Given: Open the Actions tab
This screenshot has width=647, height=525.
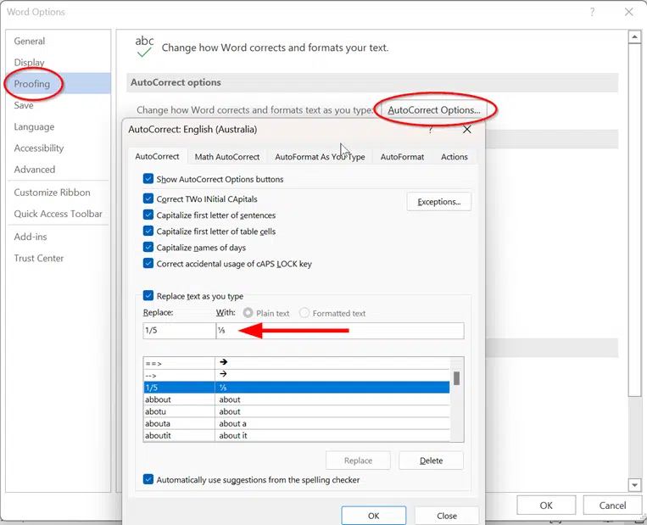Looking at the screenshot, I should (x=454, y=157).
